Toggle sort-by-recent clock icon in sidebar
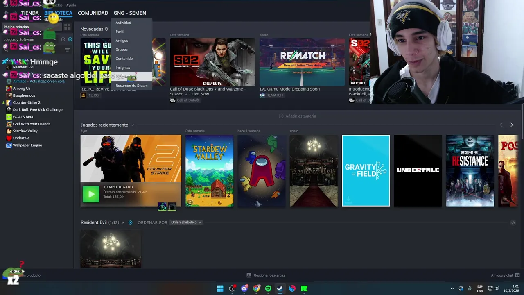The image size is (524, 295). coord(63,39)
